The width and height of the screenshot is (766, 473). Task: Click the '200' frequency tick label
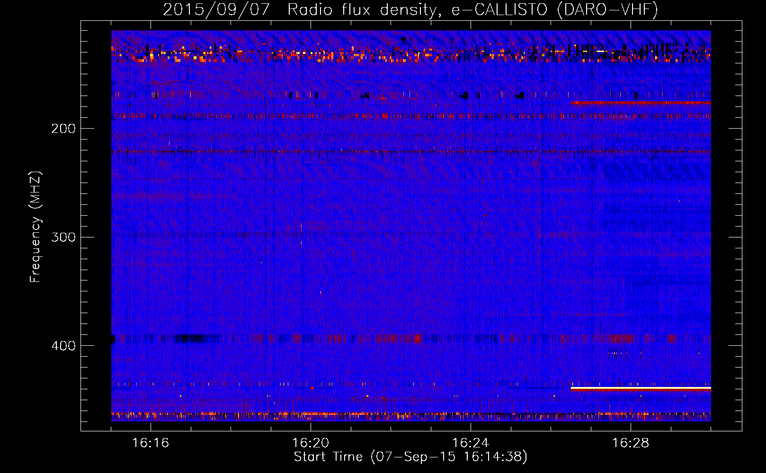click(x=63, y=129)
